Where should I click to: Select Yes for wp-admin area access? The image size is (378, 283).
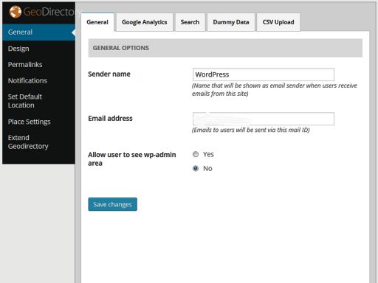point(196,154)
